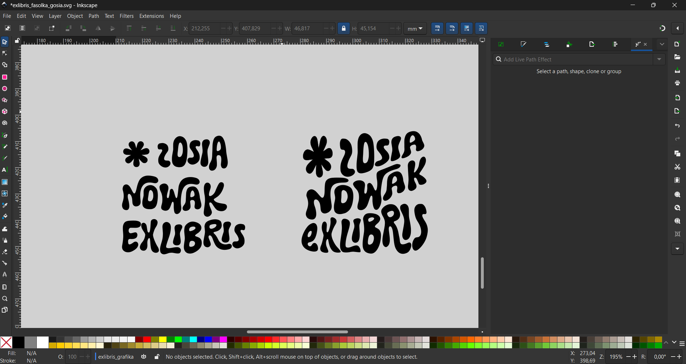Image resolution: width=686 pixels, height=364 pixels.
Task: Select the Rectangle tool
Action: click(x=5, y=77)
